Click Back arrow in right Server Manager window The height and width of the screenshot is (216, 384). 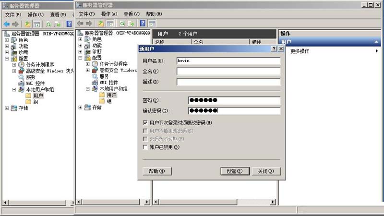(x=80, y=23)
